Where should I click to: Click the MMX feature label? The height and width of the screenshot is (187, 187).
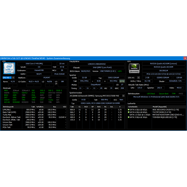click(6, 91)
